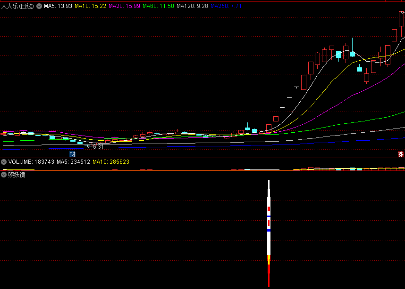Click the volume MA5: 234512 label
Screen dimensions: 405x289
(73, 162)
